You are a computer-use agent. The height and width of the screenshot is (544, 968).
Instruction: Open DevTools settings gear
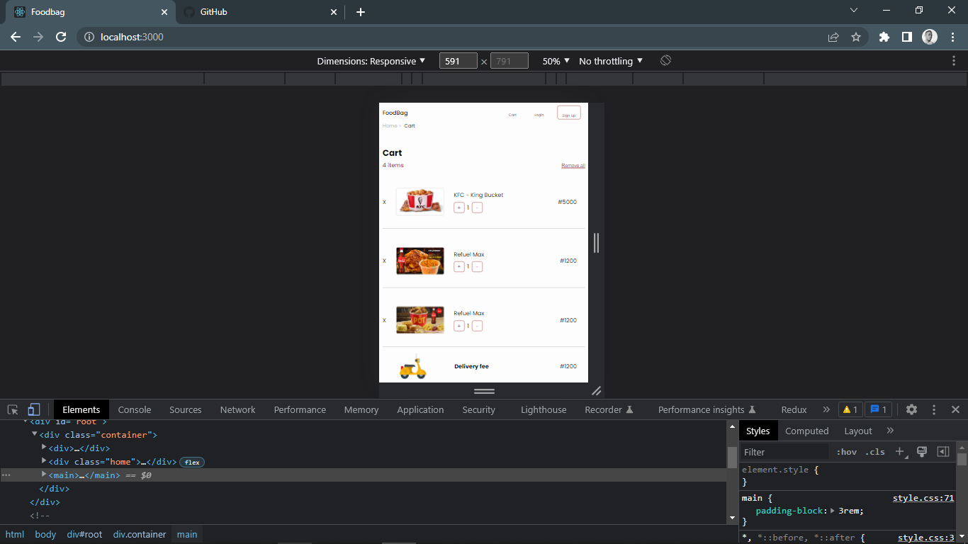(x=911, y=409)
